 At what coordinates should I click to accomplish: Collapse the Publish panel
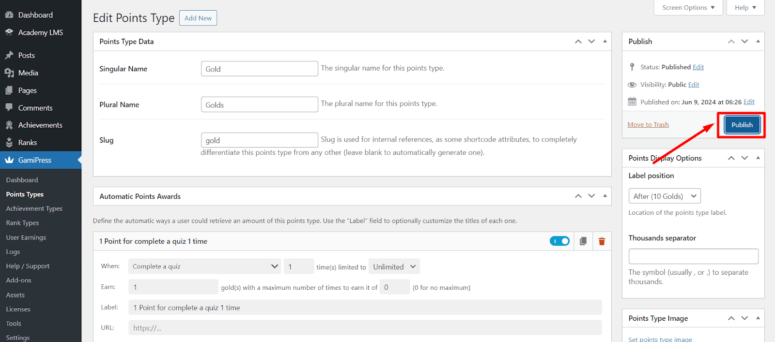tap(758, 42)
